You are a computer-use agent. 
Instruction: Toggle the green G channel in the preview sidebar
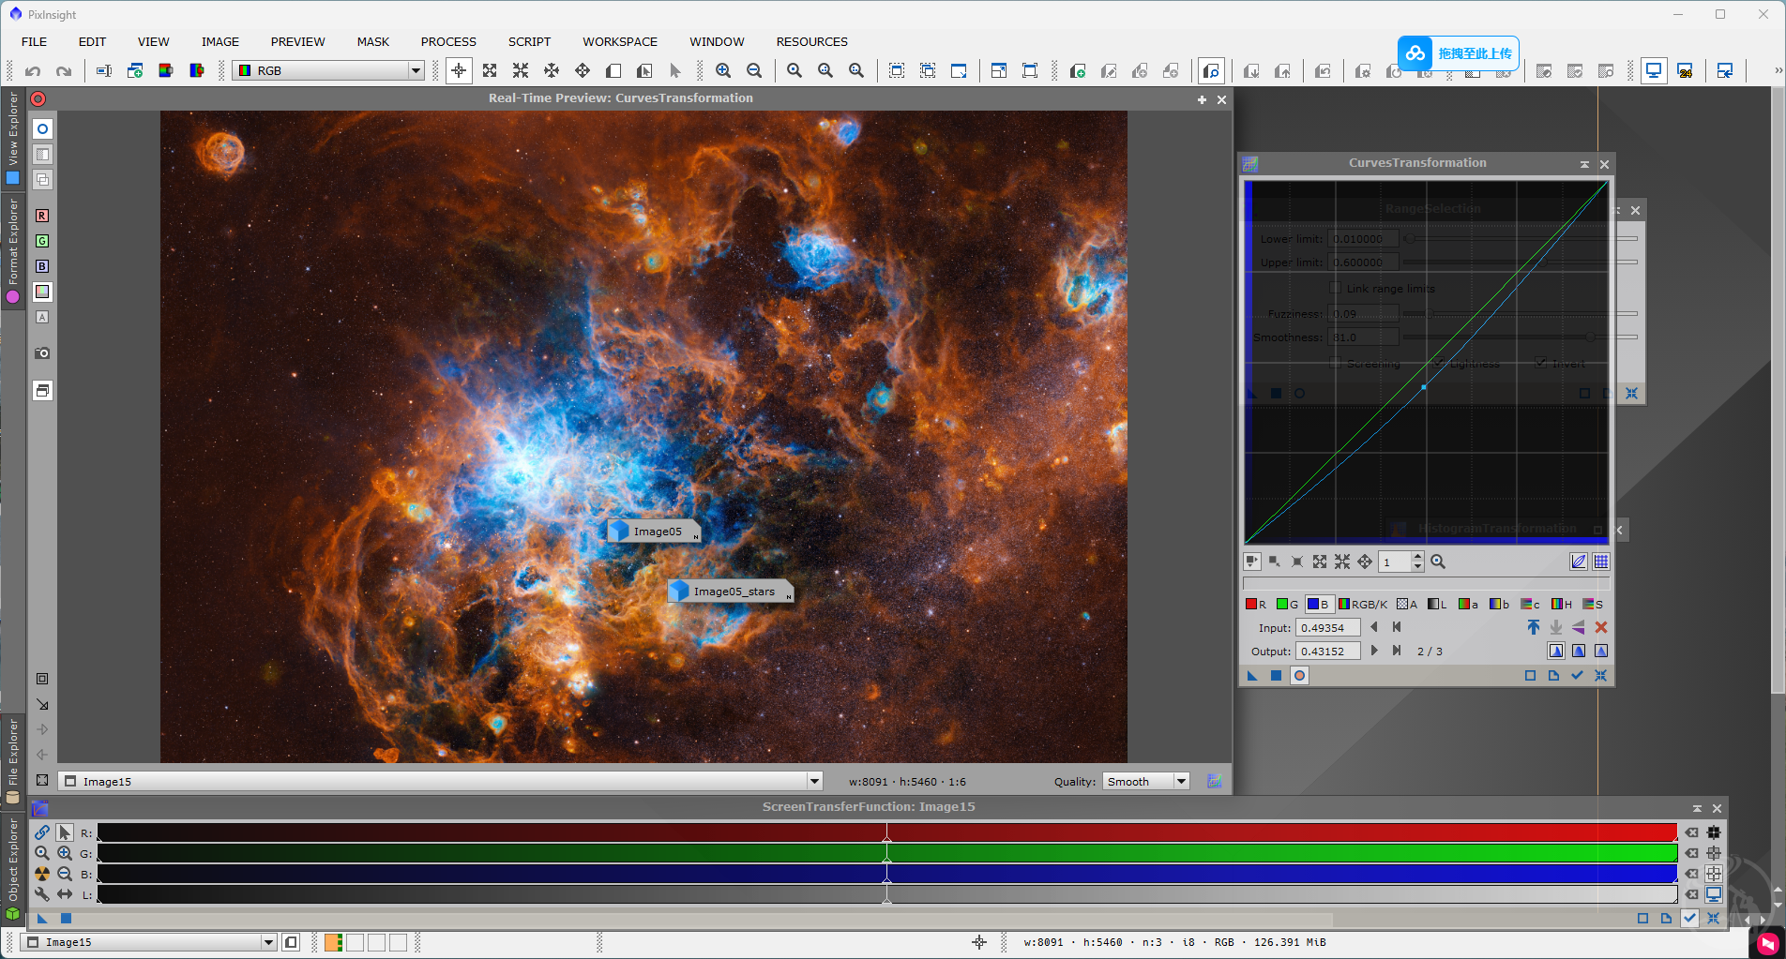coord(42,241)
